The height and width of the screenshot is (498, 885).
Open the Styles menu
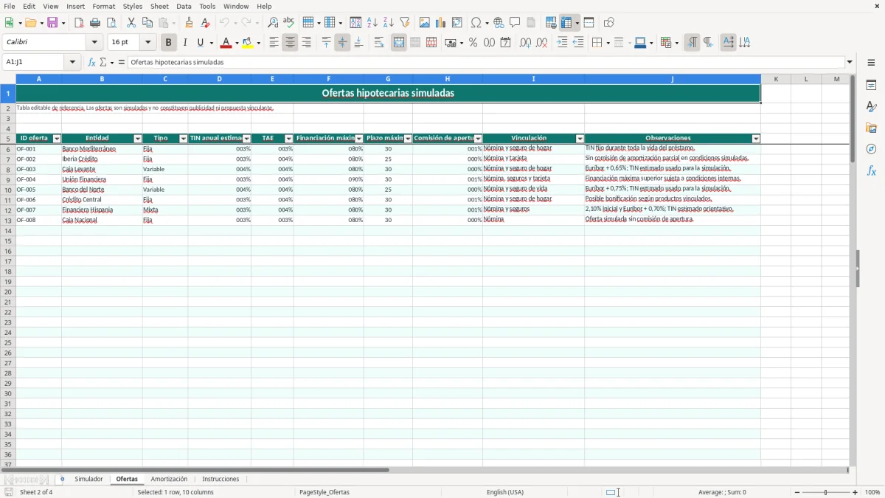133,6
